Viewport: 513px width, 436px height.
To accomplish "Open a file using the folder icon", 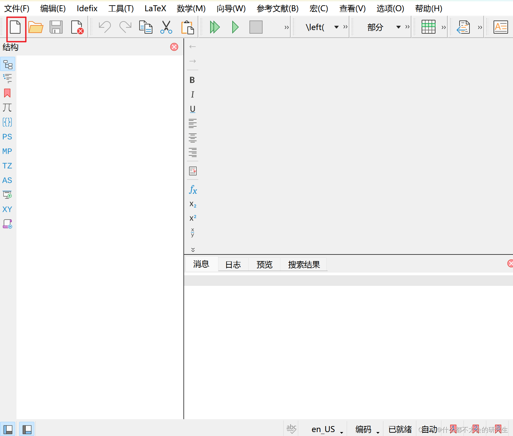I will point(36,27).
